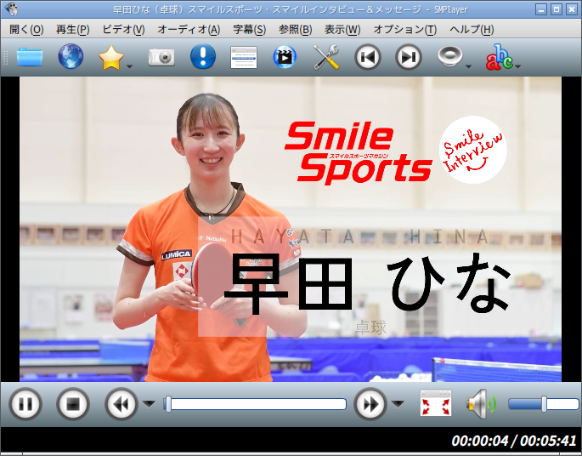Viewport: 582px width, 456px height.
Task: Pause the video playback
Action: [25, 404]
